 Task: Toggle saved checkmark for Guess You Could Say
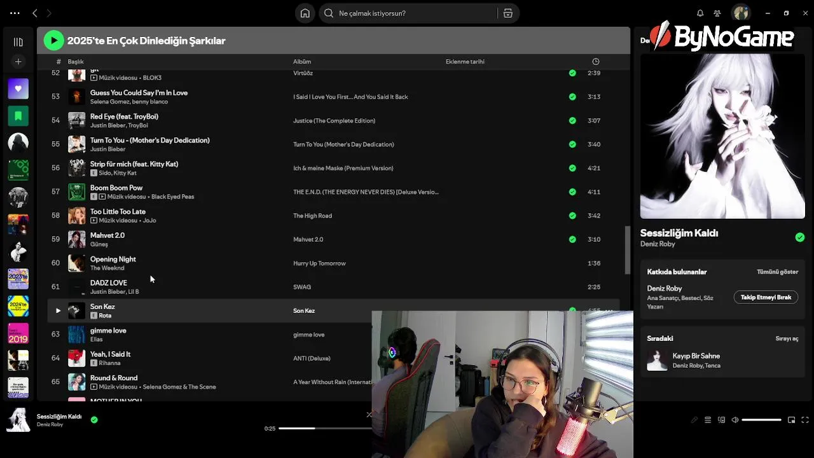572,97
